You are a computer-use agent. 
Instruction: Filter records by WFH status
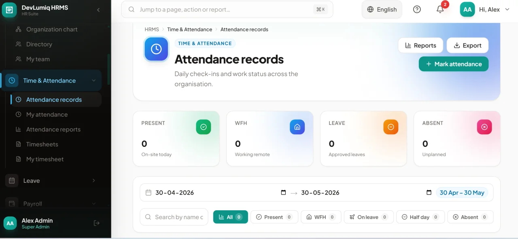321,217
